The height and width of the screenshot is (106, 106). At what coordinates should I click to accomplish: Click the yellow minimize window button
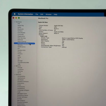tap(16, 18)
